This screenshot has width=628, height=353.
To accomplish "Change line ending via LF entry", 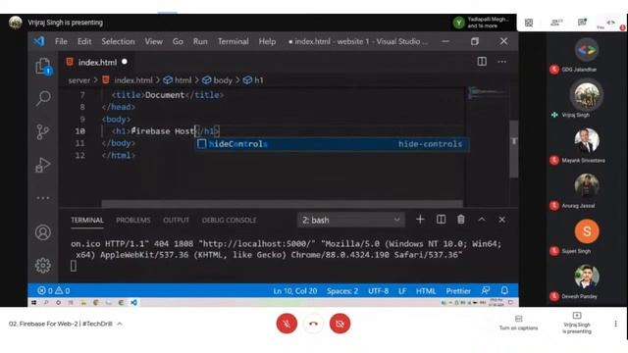I will click(x=402, y=291).
